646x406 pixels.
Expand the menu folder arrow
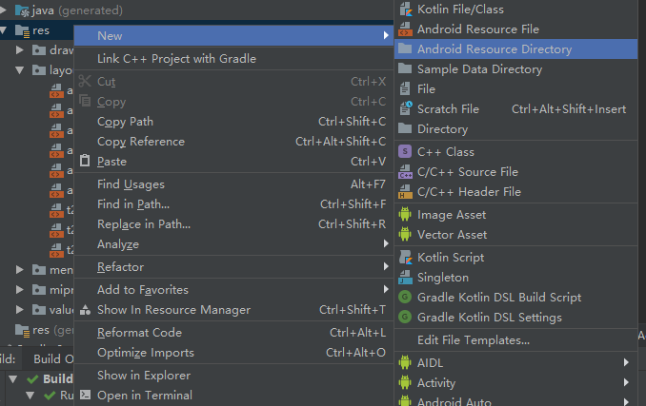[x=19, y=270]
